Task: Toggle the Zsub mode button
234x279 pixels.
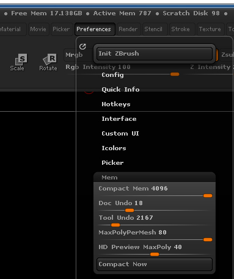Action: (x=227, y=55)
